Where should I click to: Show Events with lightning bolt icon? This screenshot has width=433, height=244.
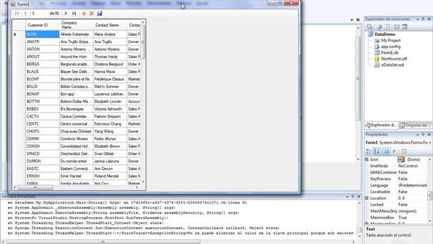click(394, 151)
